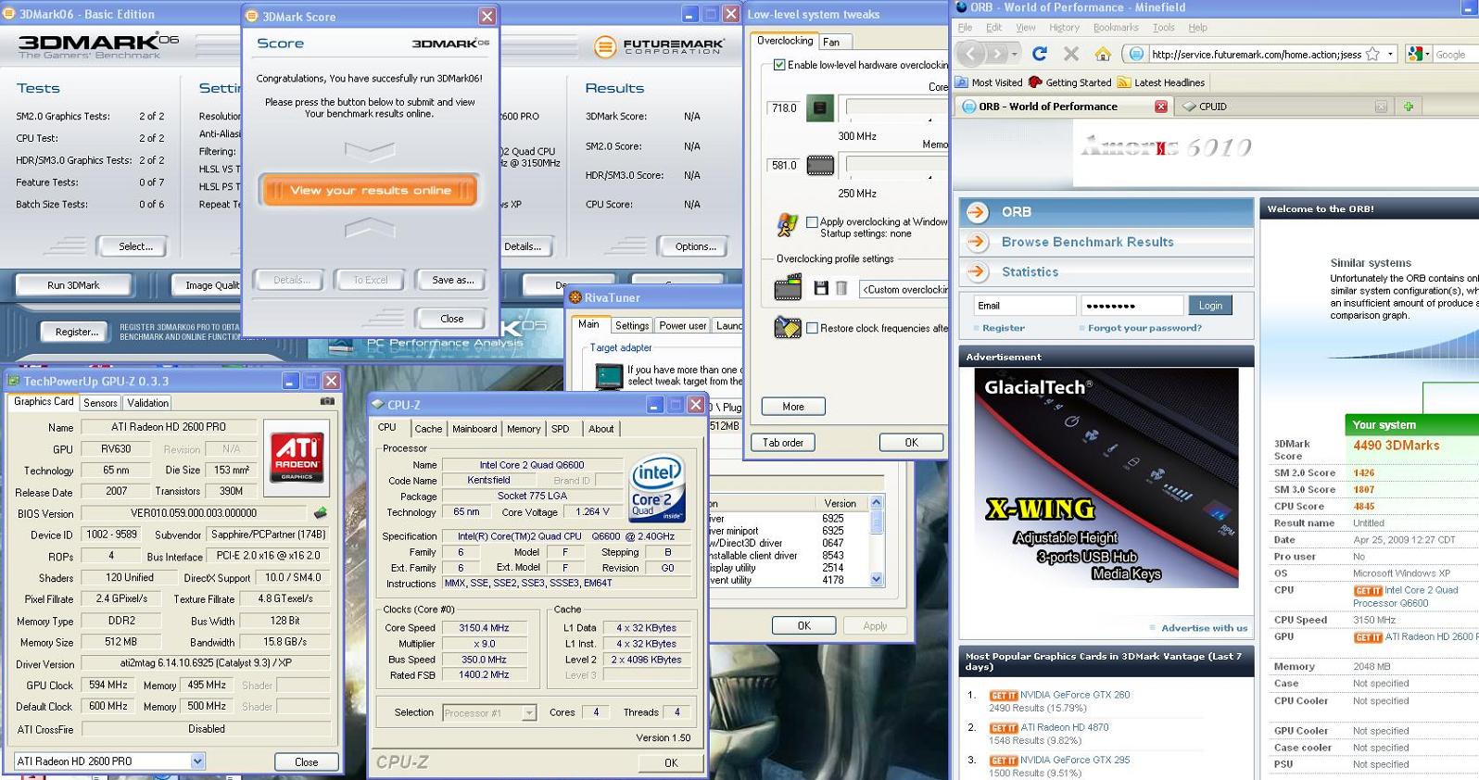
Task: Bookmark page with the star icon
Action: 1372,54
